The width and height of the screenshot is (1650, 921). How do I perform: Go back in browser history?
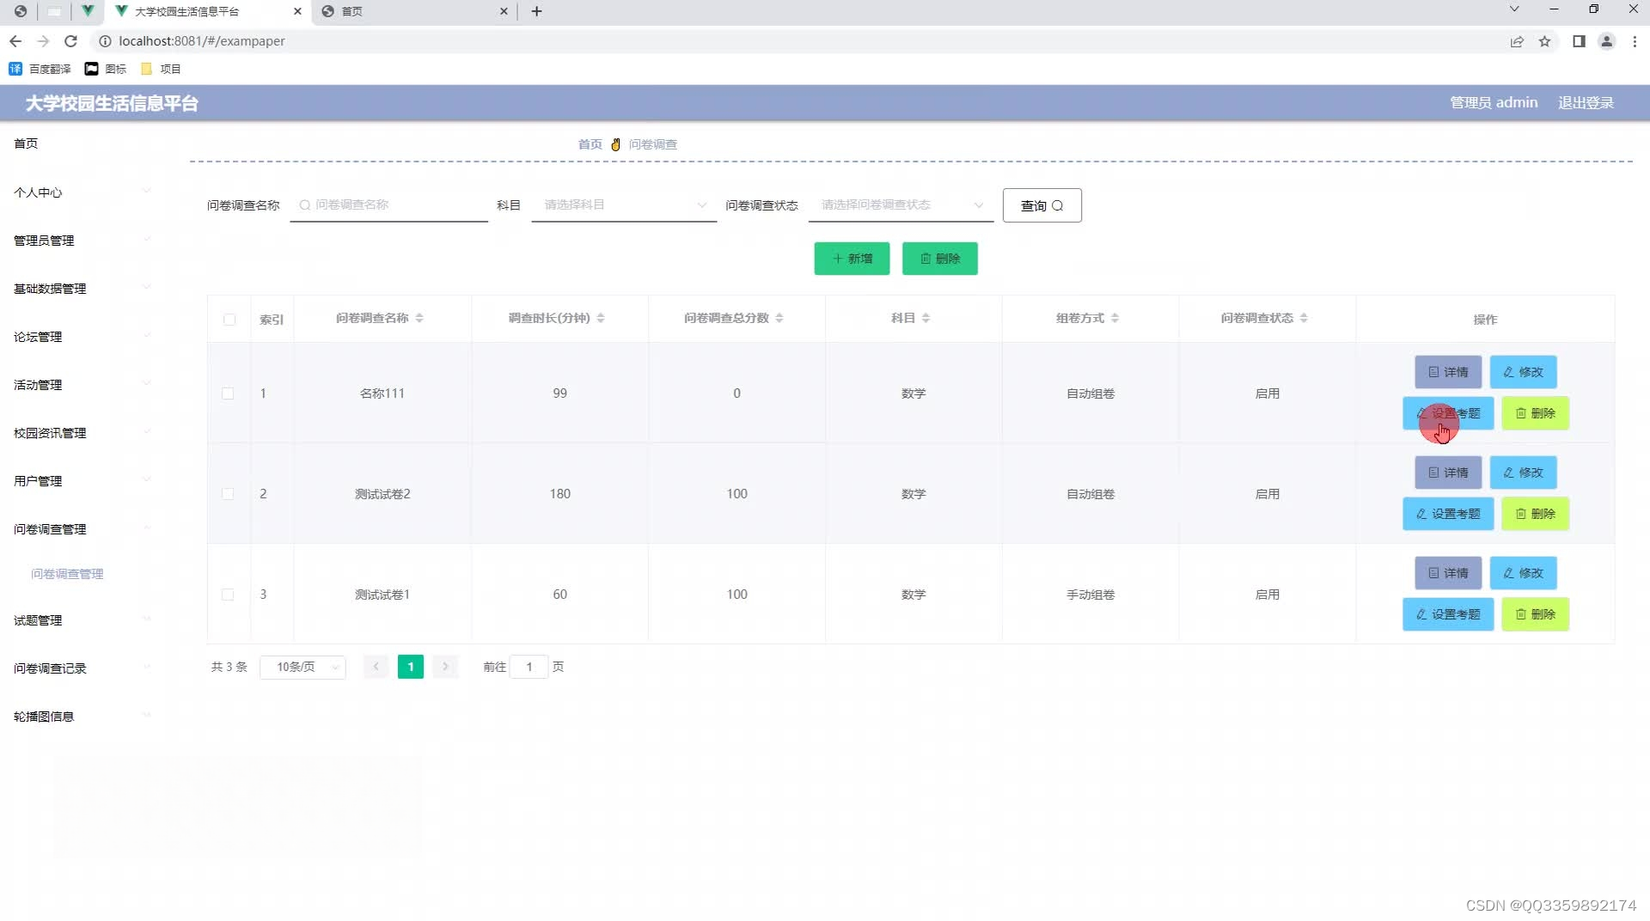click(15, 41)
